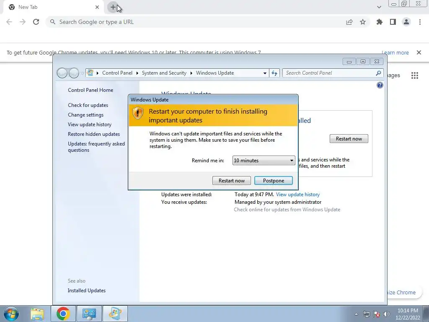This screenshot has height=322, width=429.
Task: Click Learn more link in Chrome infobar
Action: [395, 52]
